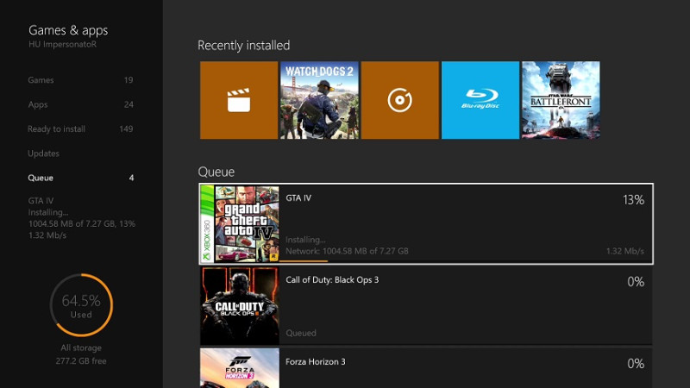Image resolution: width=690 pixels, height=388 pixels.
Task: Click the Call of Duty Black Ops 3 cover
Action: coord(240,306)
